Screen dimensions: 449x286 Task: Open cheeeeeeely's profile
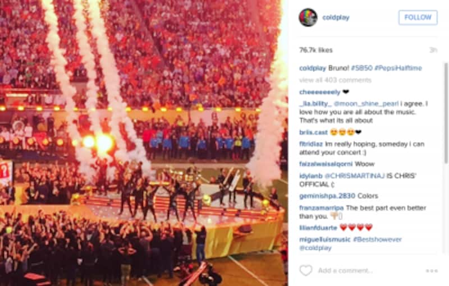pyautogui.click(x=319, y=92)
